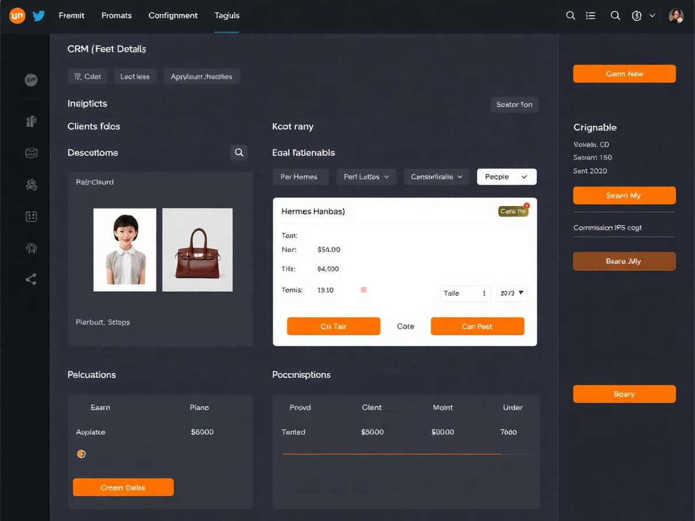Click the Hermes Hanbas) card title
This screenshot has width=695, height=521.
(313, 211)
